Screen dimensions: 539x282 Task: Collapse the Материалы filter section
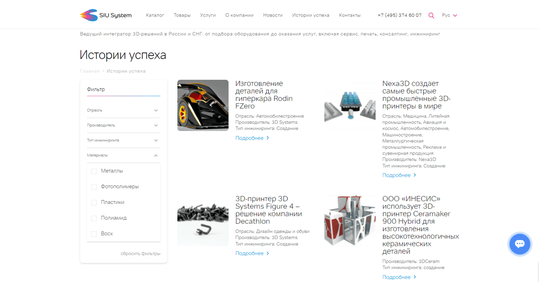(x=123, y=155)
